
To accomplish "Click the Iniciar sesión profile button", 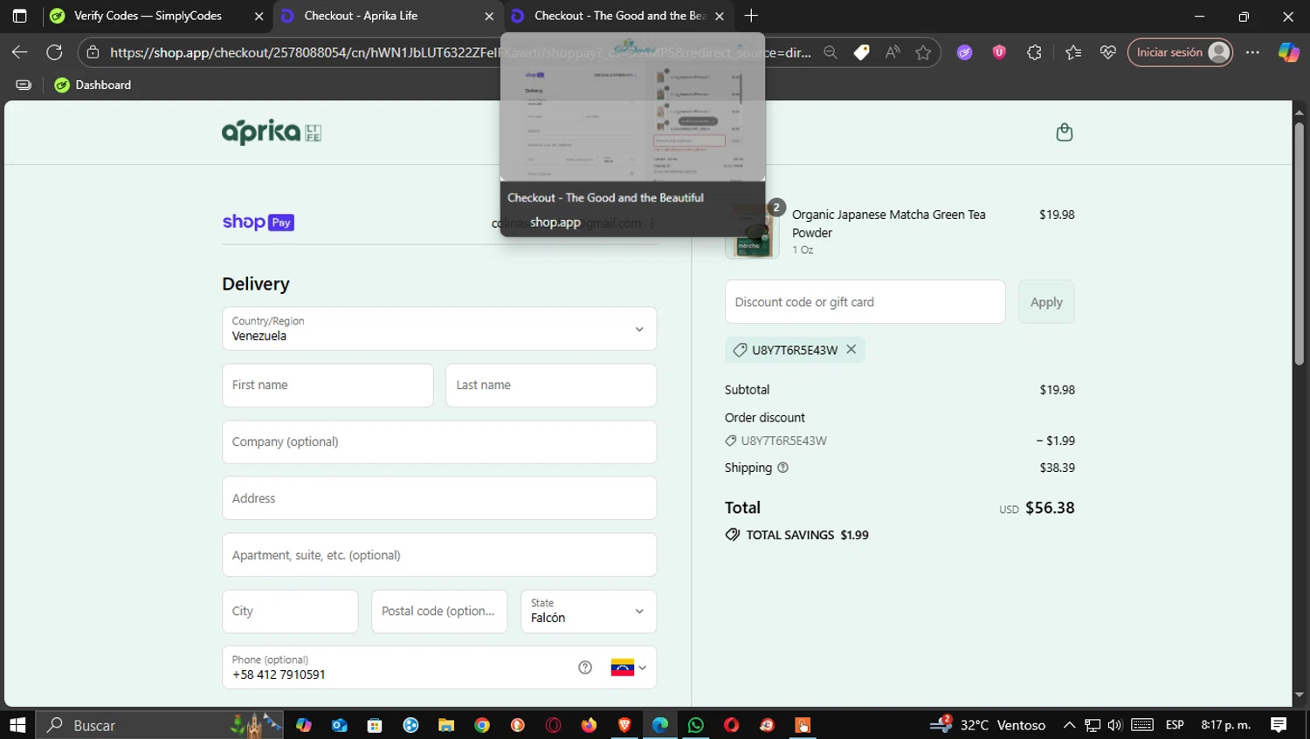I will pos(1180,52).
